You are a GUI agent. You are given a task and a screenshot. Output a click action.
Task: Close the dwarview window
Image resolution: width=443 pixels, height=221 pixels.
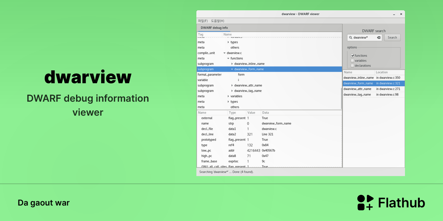pos(401,14)
